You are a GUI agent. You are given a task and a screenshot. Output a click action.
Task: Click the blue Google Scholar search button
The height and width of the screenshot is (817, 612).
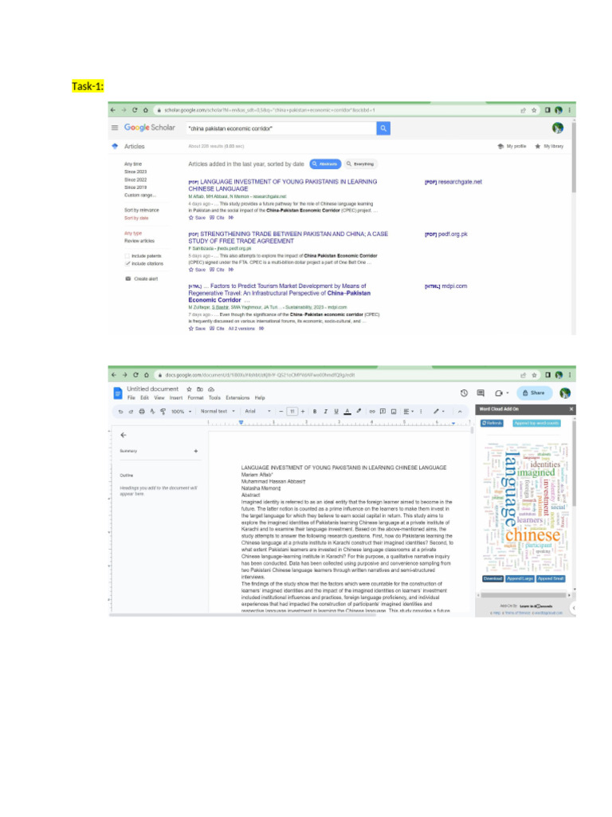(x=383, y=128)
